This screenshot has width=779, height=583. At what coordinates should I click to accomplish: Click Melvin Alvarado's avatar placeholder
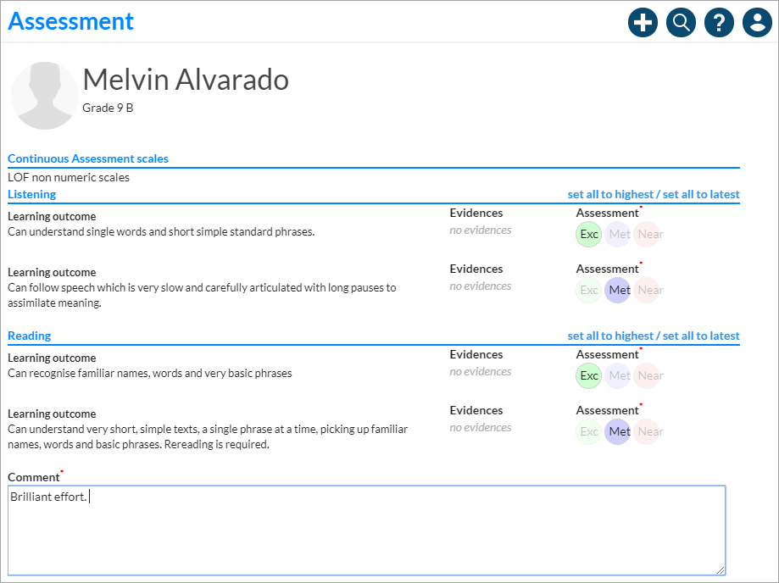pos(45,96)
